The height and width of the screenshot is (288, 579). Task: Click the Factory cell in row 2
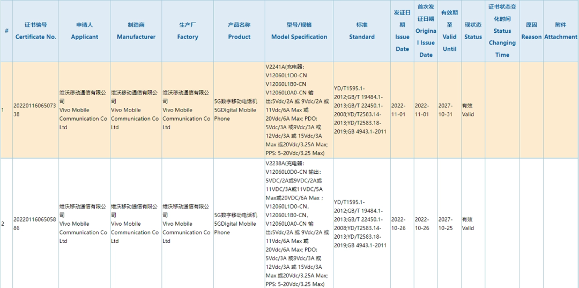pyautogui.click(x=188, y=224)
